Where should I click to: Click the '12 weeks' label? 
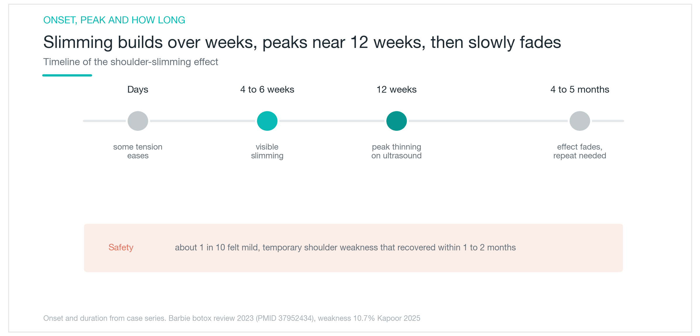[397, 89]
